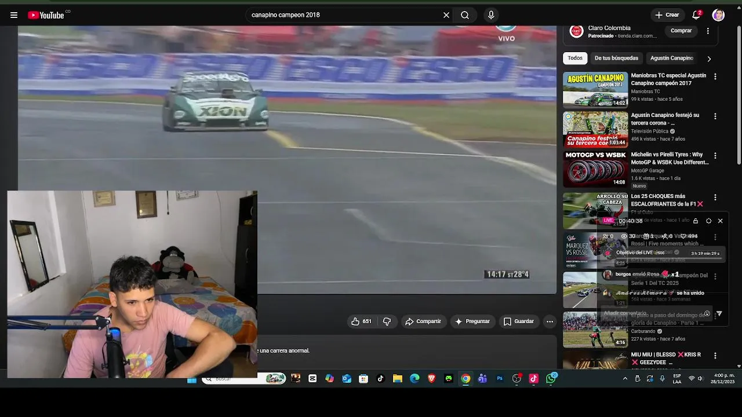Open the account avatar menu
This screenshot has width=742, height=417.
click(x=718, y=15)
